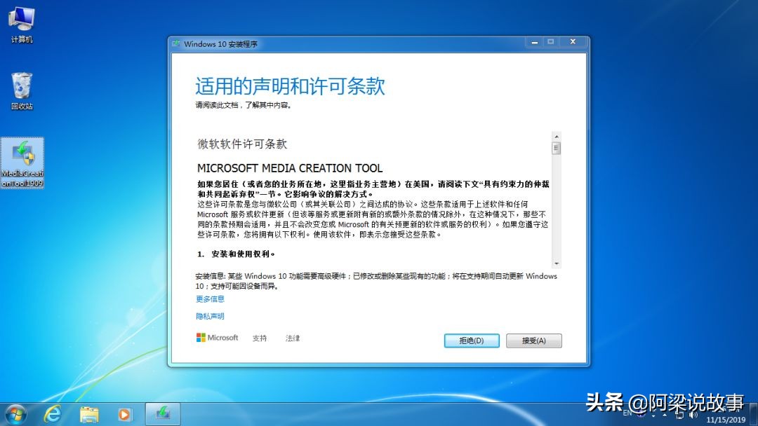
Task: Open 计算机 (Computer) on the desktop
Action: [22, 21]
